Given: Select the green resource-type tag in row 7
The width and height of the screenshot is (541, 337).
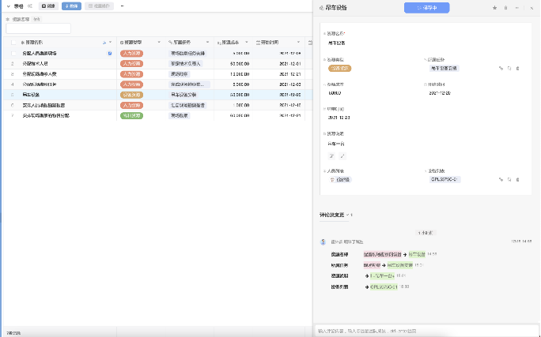Looking at the screenshot, I should pos(131,116).
